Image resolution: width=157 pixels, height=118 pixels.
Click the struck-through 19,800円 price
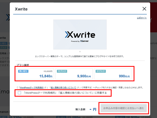click(x=48, y=71)
